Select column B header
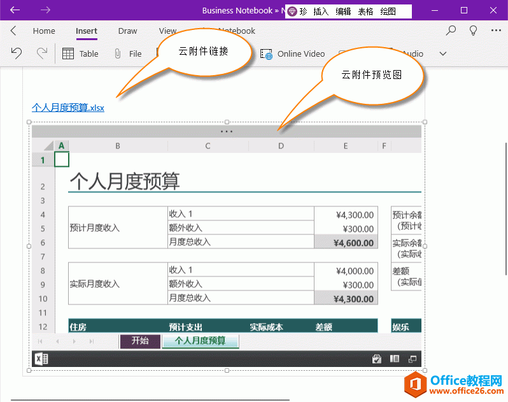This screenshot has height=402, width=508. 118,146
